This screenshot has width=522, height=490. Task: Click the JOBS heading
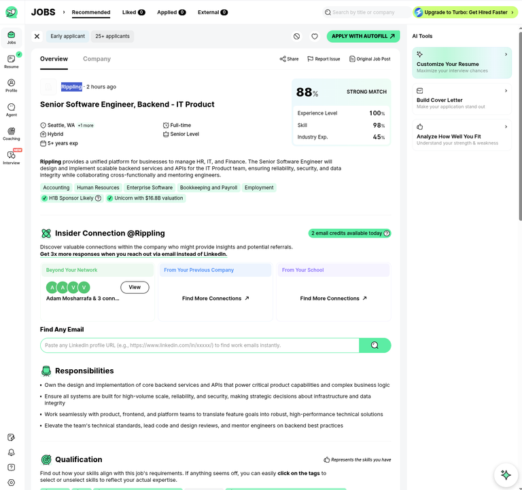(43, 12)
